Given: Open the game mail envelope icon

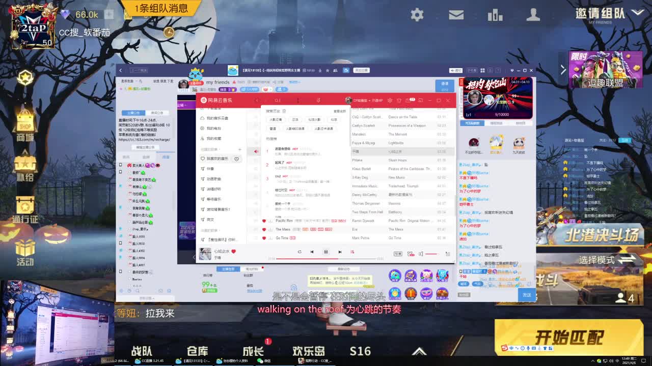Looking at the screenshot, I should tap(455, 15).
